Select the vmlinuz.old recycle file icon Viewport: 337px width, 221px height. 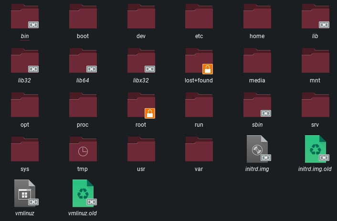point(84,193)
